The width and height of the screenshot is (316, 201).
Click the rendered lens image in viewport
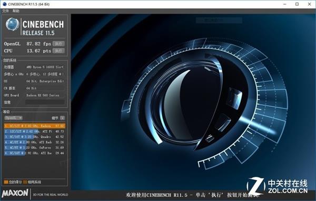click(193, 102)
